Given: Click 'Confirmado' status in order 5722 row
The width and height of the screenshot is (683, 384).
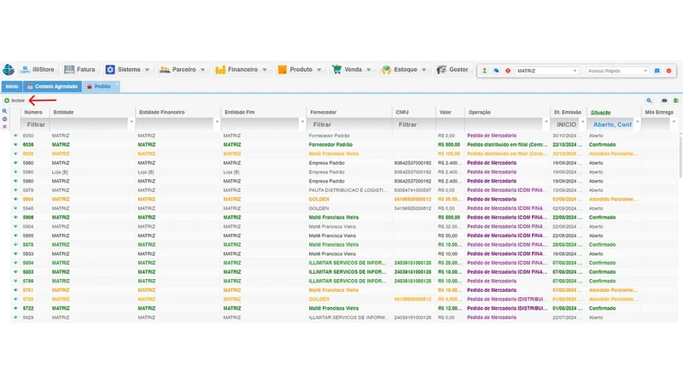Looking at the screenshot, I should 603,308.
